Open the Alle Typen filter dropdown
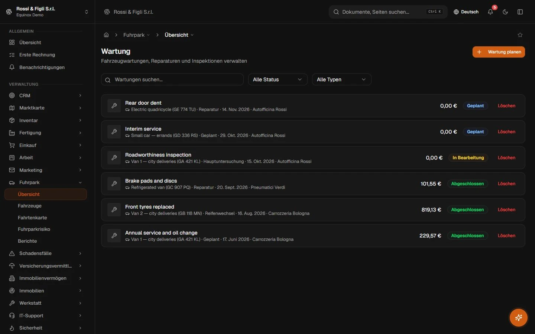 341,79
